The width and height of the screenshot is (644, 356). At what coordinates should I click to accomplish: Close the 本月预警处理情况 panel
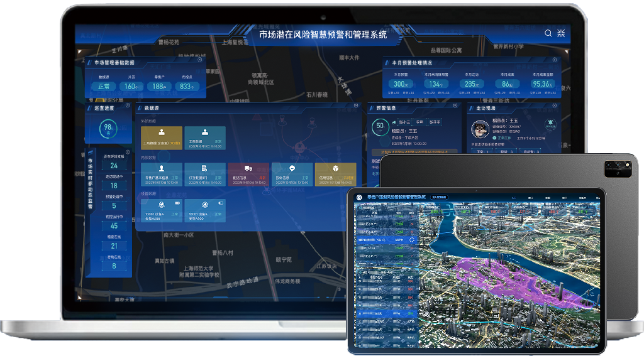(x=556, y=60)
